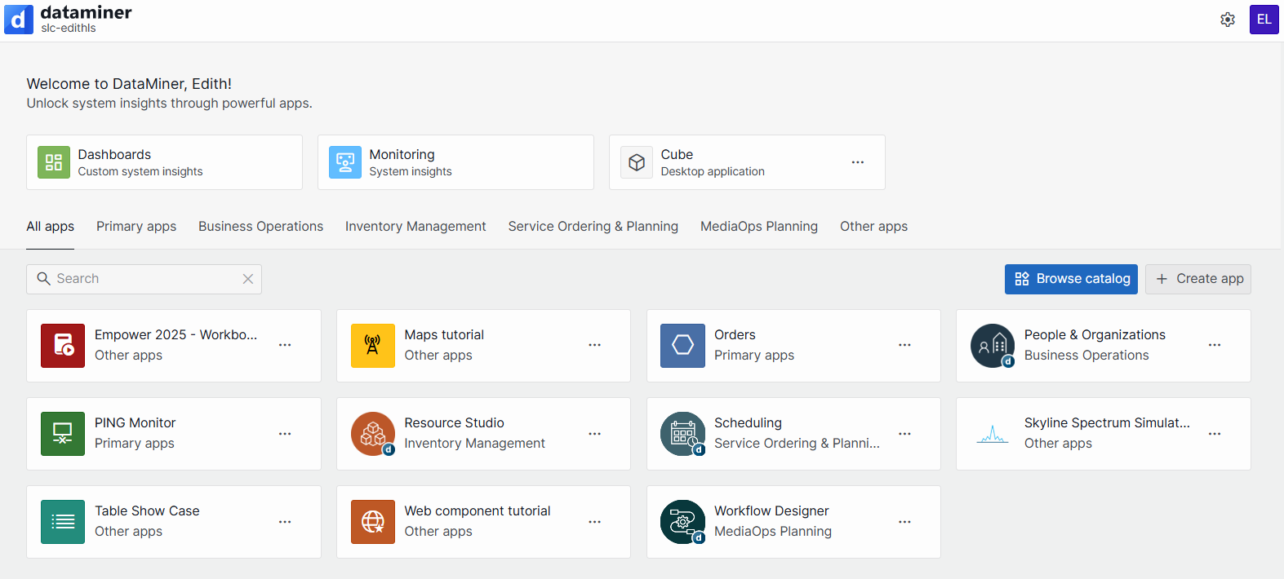
Task: Click the Workflow Designer icon
Action: 682,522
